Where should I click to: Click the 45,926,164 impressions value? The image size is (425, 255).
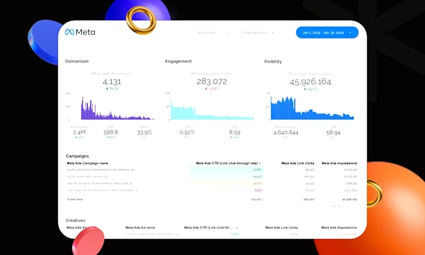coord(311,82)
